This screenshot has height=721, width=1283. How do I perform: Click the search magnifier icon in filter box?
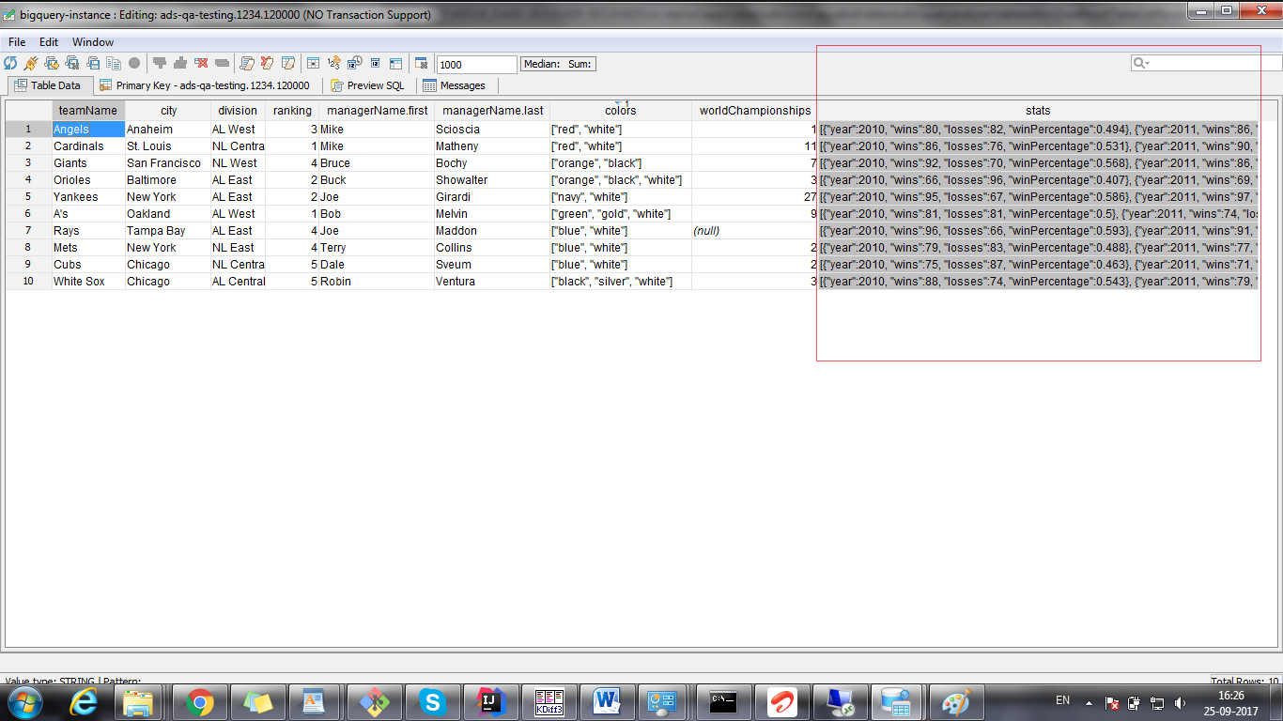tap(1140, 63)
